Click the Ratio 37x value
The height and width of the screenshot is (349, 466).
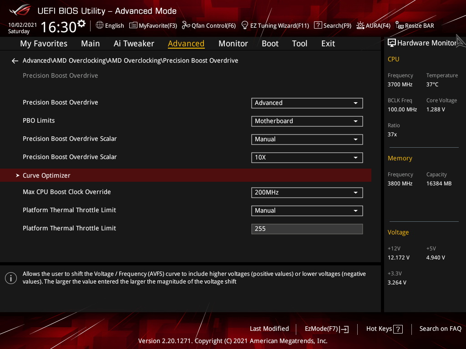coord(392,135)
